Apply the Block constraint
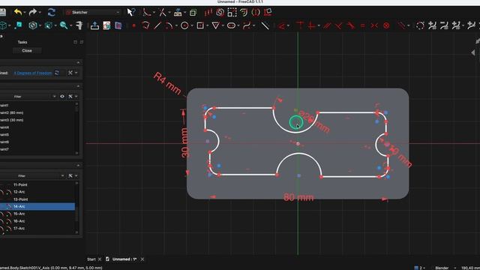The width and height of the screenshot is (480, 270). (386, 25)
